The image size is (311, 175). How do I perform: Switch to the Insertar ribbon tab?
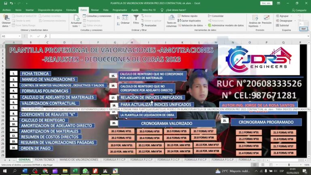[x=30, y=10]
